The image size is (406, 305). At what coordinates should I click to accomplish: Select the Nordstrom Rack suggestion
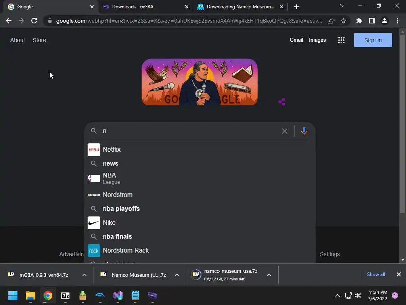tap(200, 251)
